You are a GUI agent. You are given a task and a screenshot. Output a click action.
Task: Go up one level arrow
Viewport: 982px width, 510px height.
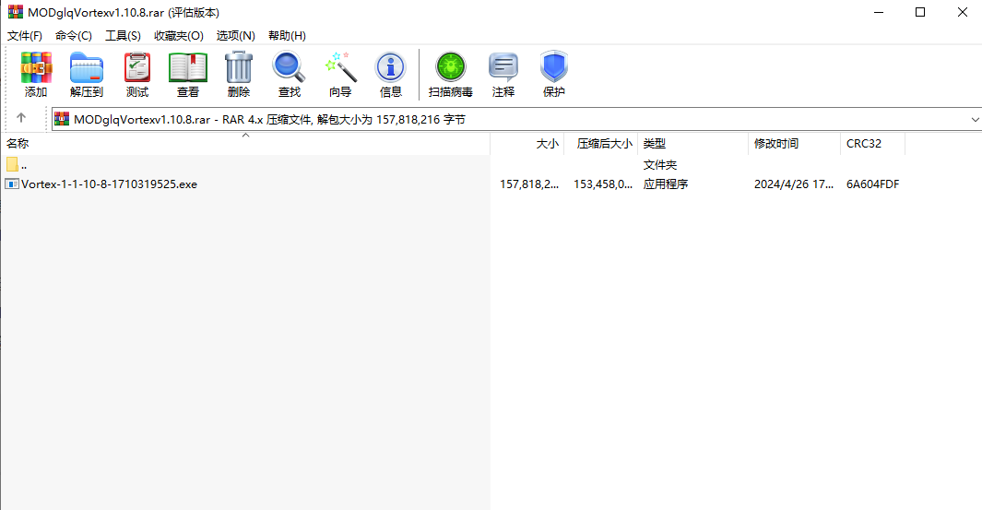(20, 118)
